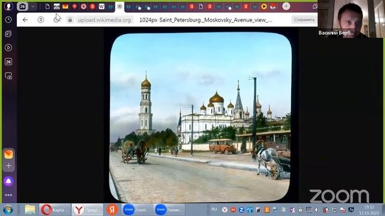Open Yandex home via the Я button
The height and width of the screenshot is (216, 385).
tap(41, 20)
